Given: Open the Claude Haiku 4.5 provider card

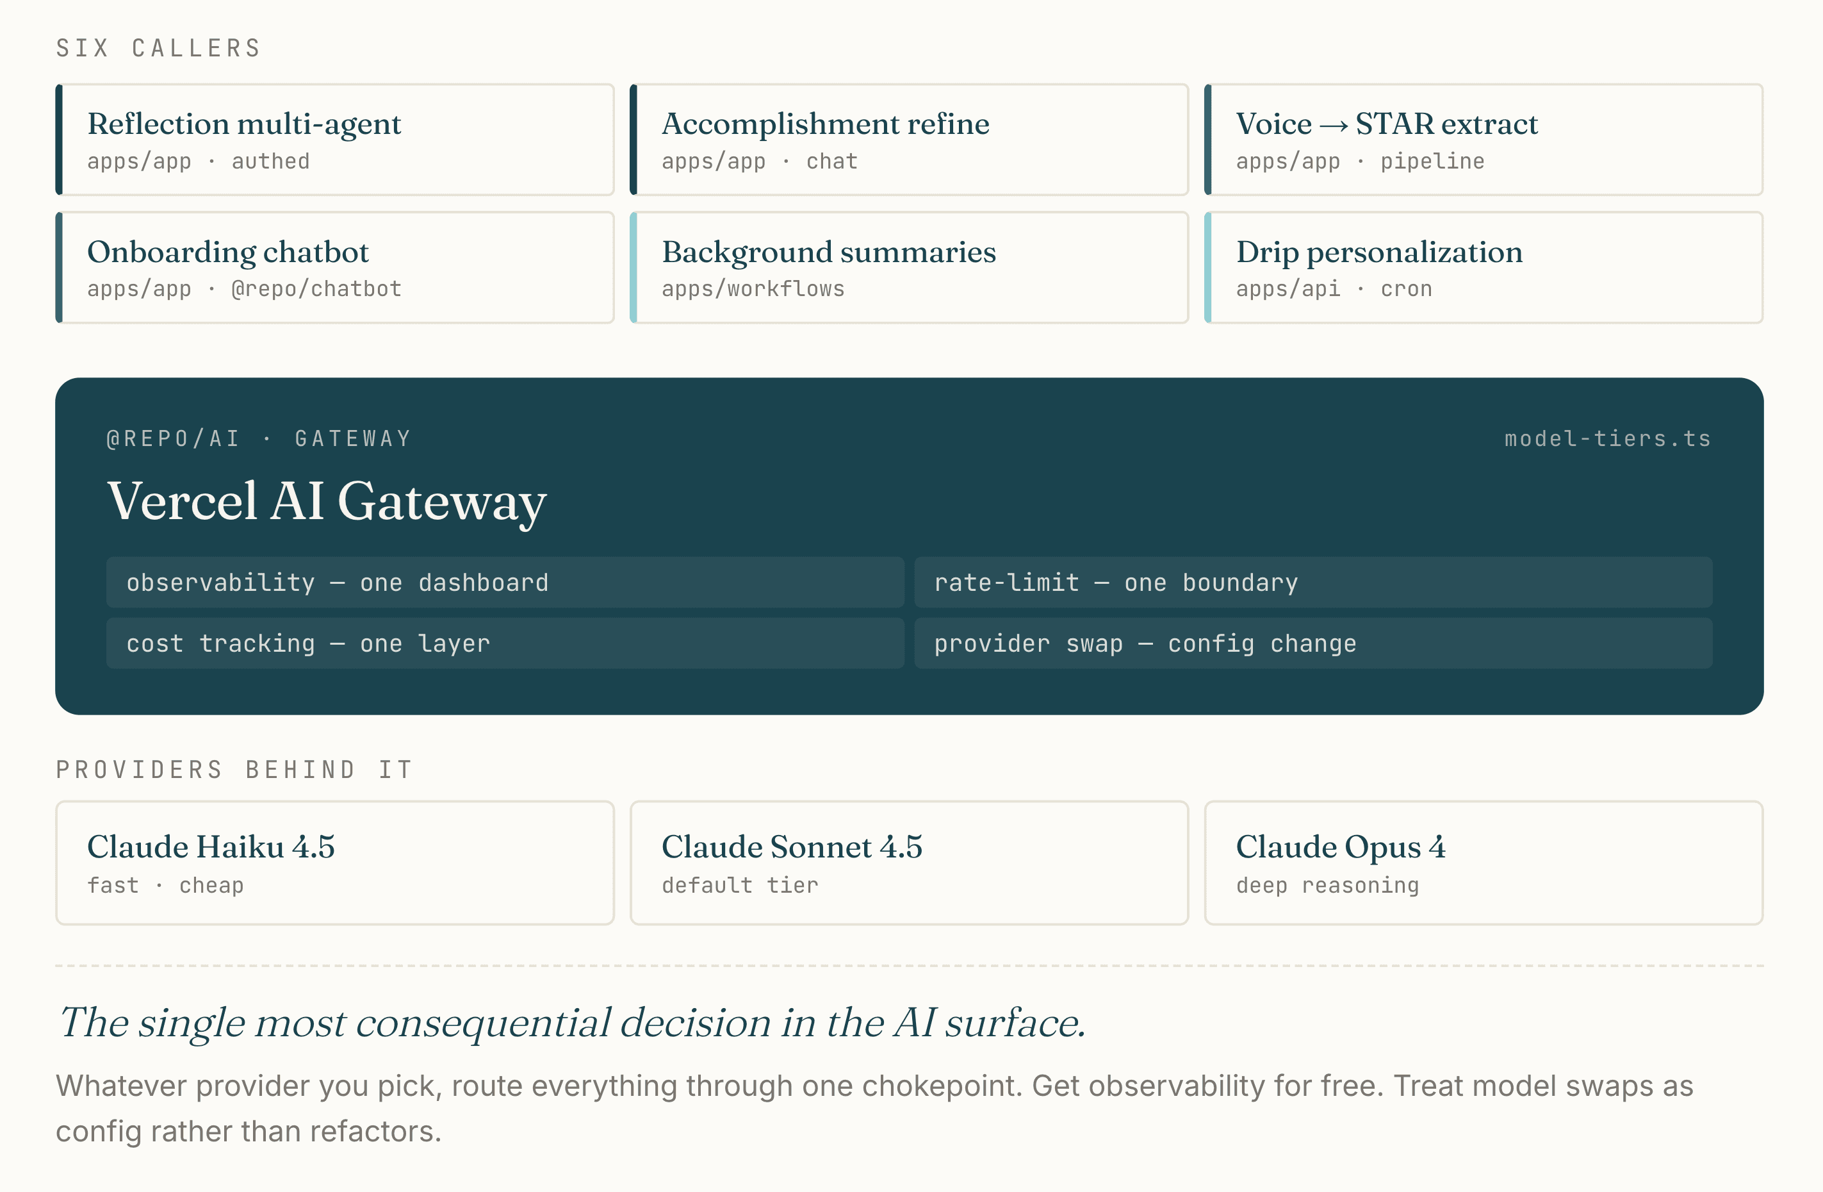Looking at the screenshot, I should coord(335,863).
